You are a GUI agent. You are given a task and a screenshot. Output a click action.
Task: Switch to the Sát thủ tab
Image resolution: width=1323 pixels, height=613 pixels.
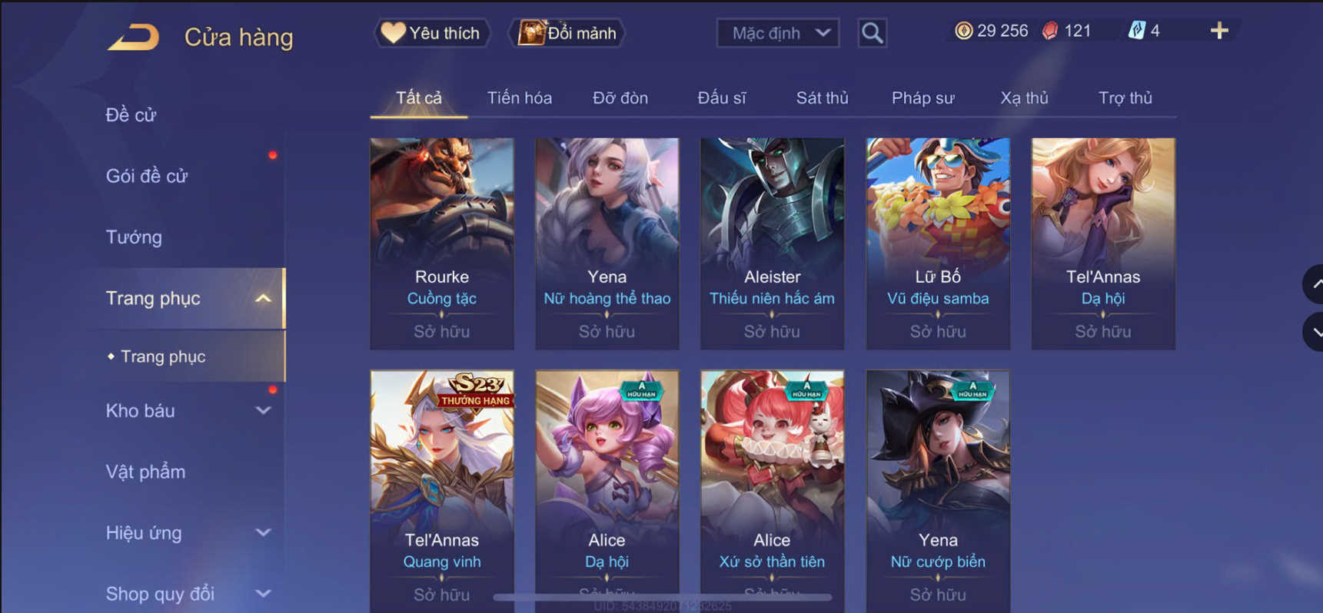pyautogui.click(x=822, y=98)
